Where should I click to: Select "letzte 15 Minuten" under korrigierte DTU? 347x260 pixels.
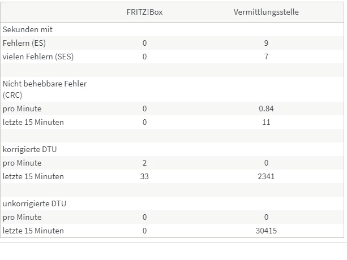(33, 176)
